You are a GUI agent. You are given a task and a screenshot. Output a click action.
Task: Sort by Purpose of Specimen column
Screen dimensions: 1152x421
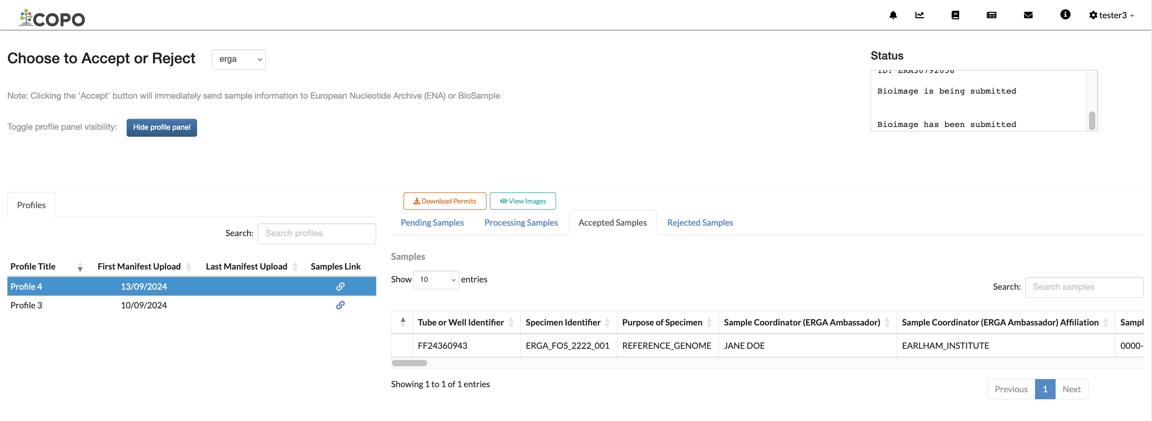coord(668,323)
